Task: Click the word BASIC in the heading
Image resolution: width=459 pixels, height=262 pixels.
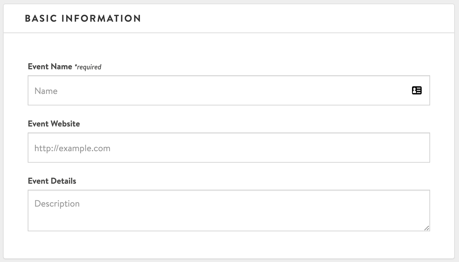Action: point(41,18)
